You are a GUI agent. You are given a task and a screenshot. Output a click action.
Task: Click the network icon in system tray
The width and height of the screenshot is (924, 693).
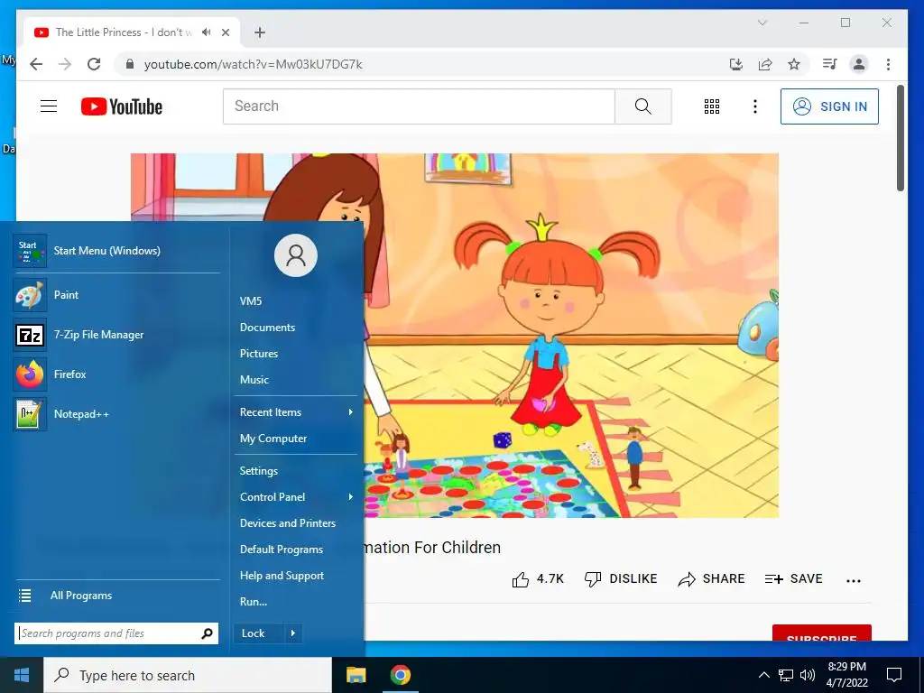(x=786, y=675)
